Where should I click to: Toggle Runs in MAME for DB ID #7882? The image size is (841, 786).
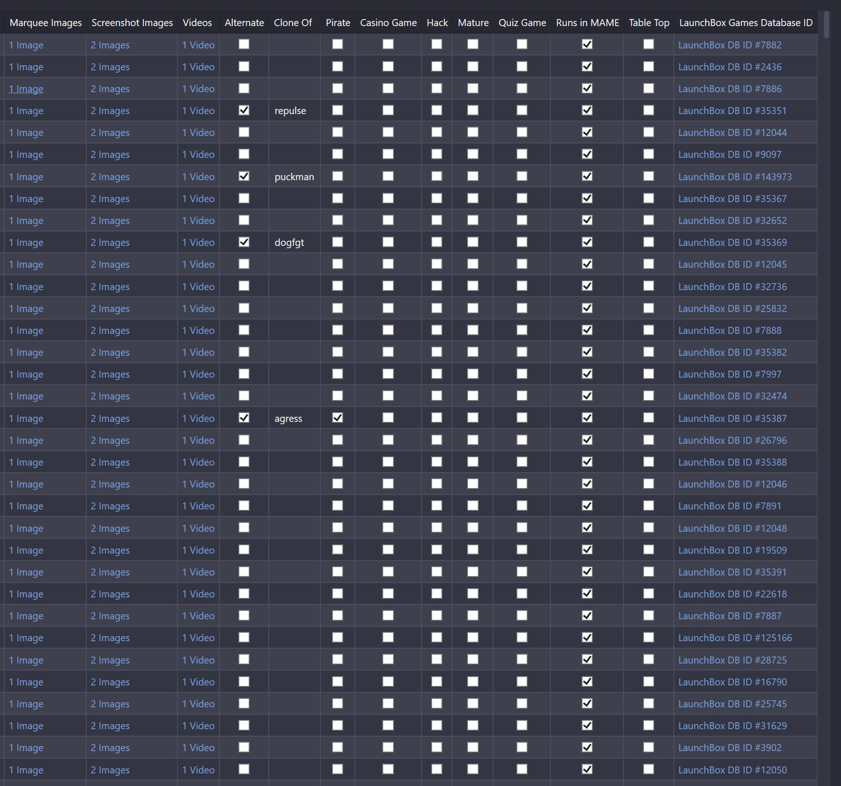pos(587,45)
